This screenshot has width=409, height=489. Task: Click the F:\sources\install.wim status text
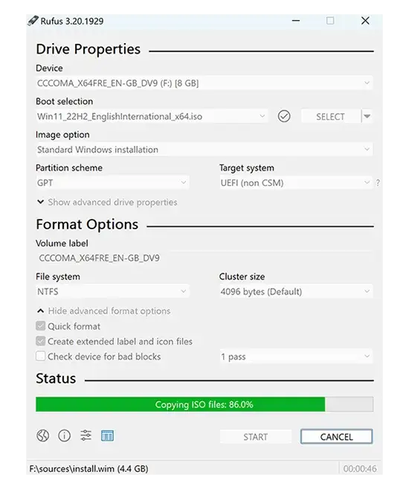(88, 468)
